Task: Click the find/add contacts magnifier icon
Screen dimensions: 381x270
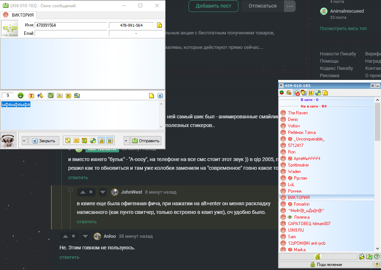Action: coord(361,256)
